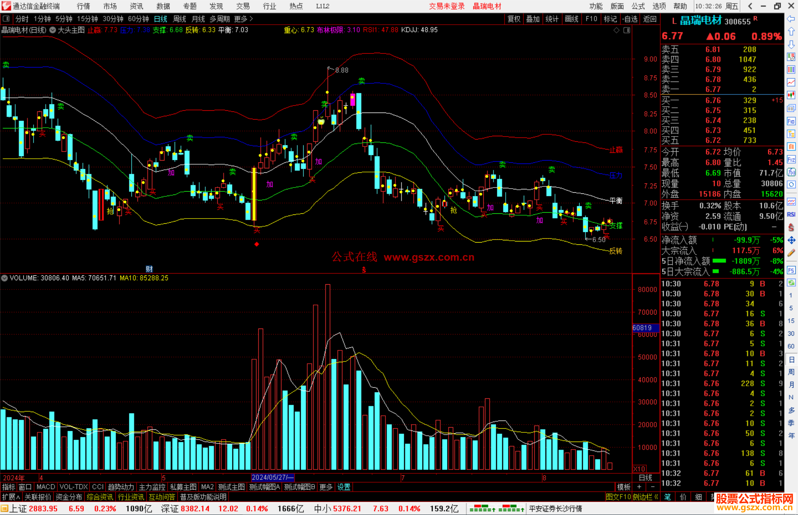Open the formula f(x) icon in sidebar
This screenshot has width=798, height=515.
(x=791, y=172)
